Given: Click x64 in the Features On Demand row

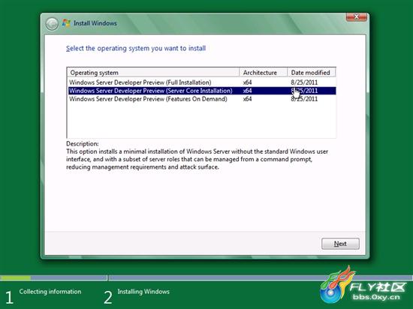Looking at the screenshot, I should (247, 99).
